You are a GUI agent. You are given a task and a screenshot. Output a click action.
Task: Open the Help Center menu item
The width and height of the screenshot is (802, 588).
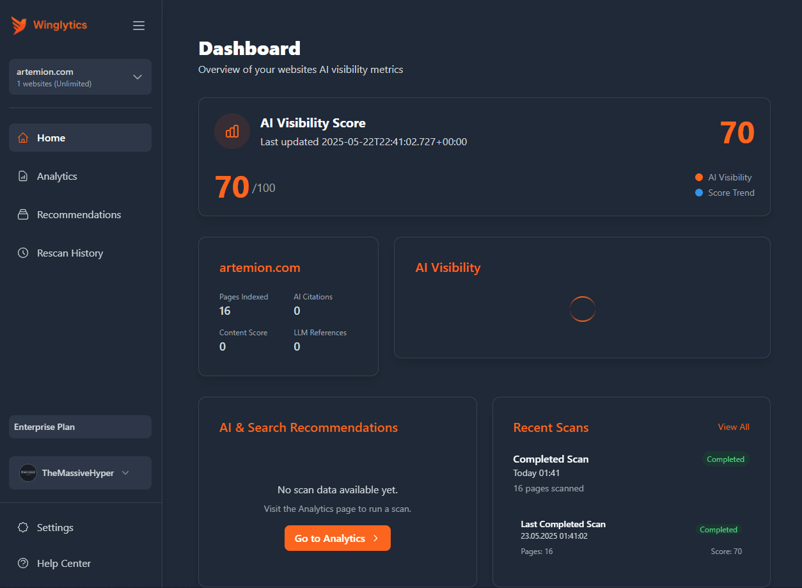click(80, 563)
